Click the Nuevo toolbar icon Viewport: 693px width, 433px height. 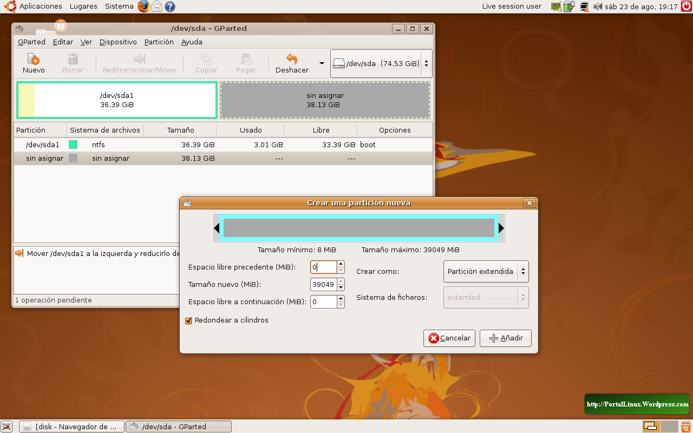coord(34,59)
